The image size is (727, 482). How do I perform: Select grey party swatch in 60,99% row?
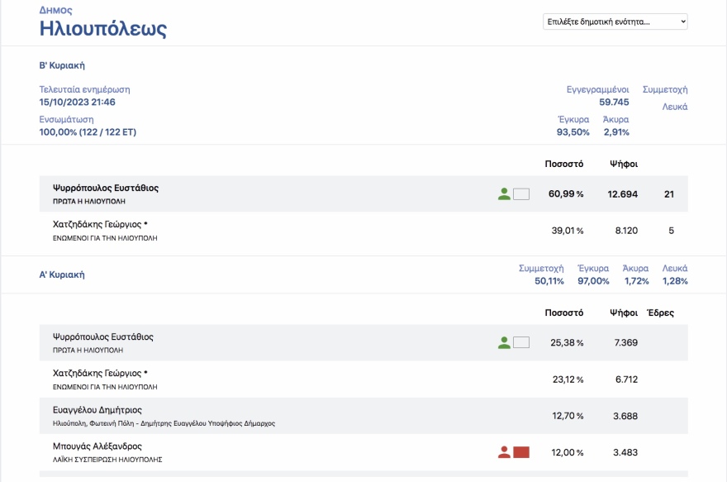tap(520, 194)
